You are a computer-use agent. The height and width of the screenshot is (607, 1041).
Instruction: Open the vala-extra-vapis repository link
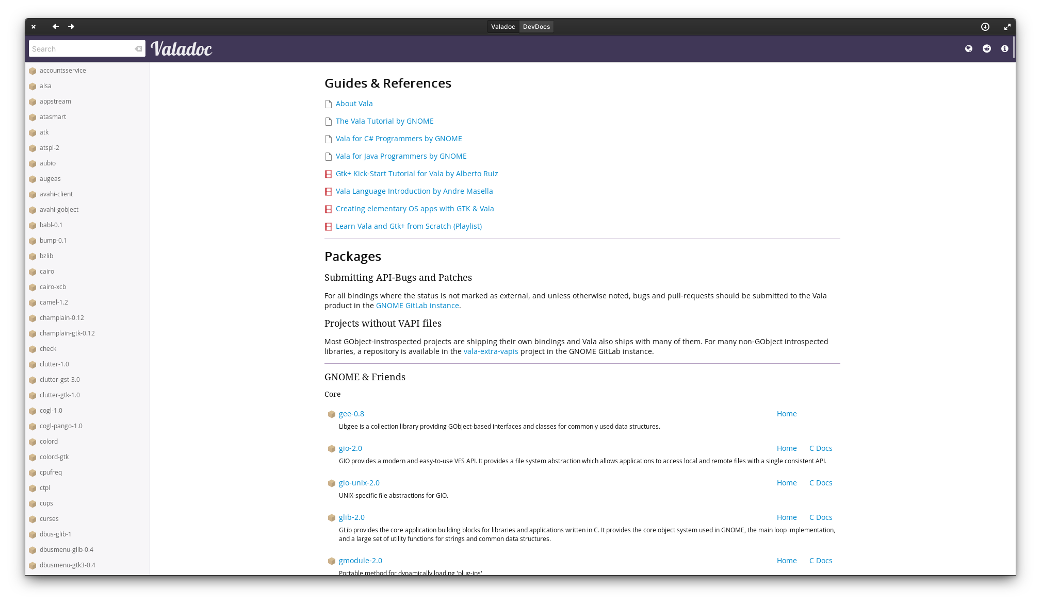[491, 351]
